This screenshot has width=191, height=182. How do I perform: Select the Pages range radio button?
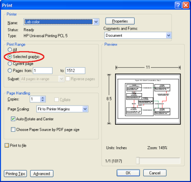click(x=10, y=71)
